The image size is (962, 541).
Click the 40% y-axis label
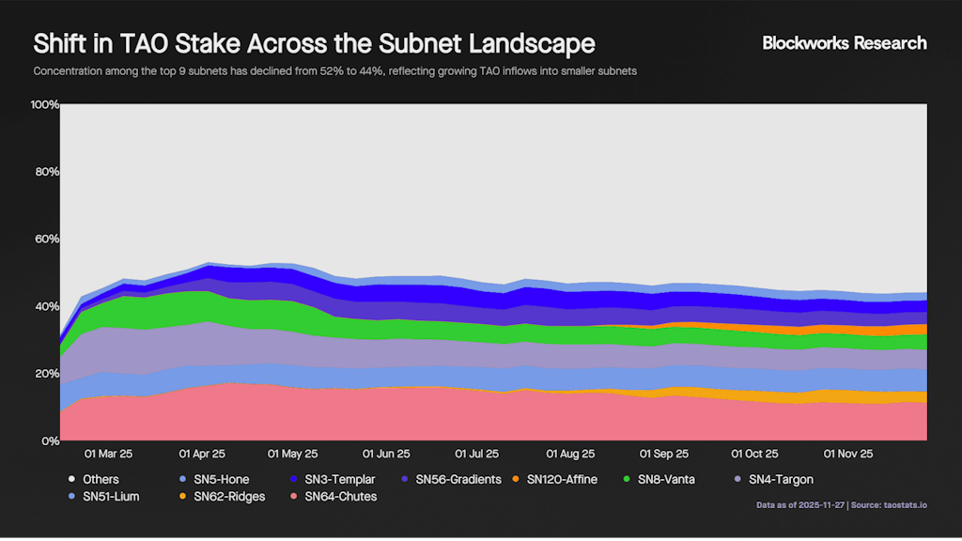pos(47,306)
